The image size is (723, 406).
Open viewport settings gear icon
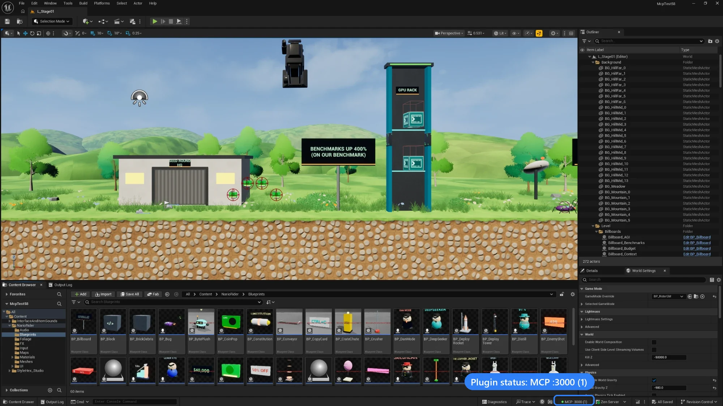point(553,33)
